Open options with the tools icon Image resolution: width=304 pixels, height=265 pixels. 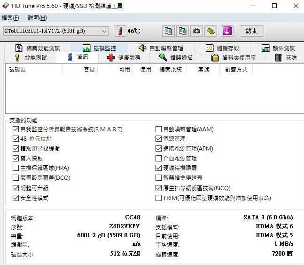(x=211, y=31)
